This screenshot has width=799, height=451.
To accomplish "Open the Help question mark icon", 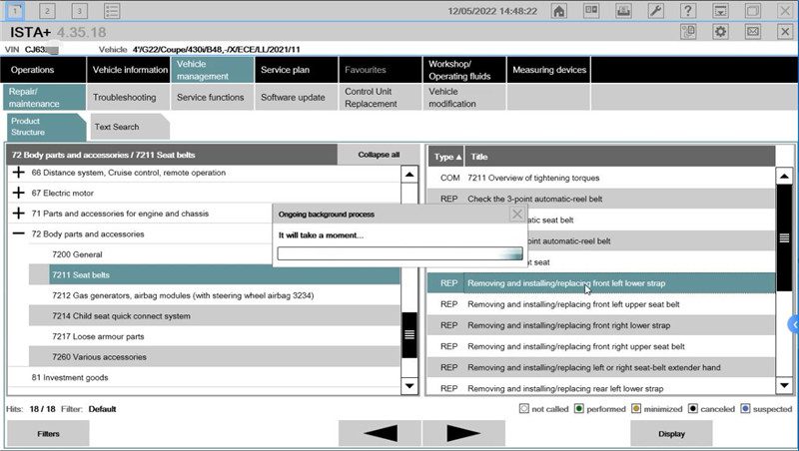I will click(x=688, y=11).
